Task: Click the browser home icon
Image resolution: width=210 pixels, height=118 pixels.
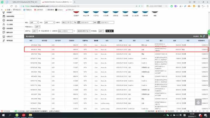Action: [x=16, y=6]
